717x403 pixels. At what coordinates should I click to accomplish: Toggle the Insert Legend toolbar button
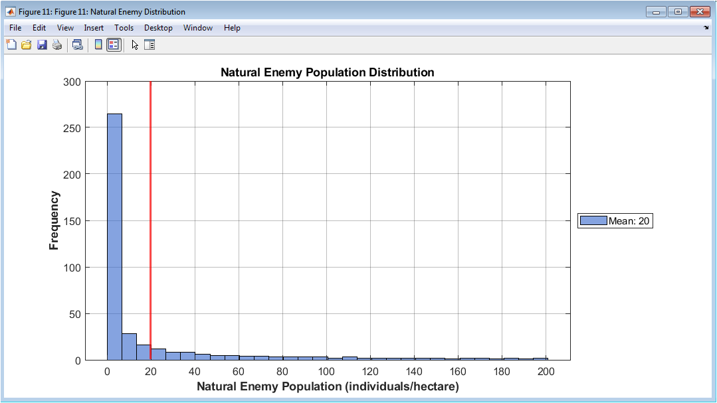114,44
